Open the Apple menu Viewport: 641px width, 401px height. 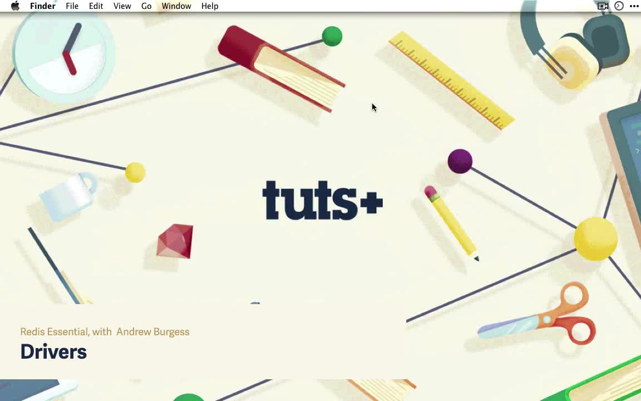click(15, 6)
